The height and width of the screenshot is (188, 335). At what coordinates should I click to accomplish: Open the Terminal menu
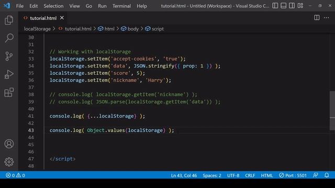(x=121, y=6)
